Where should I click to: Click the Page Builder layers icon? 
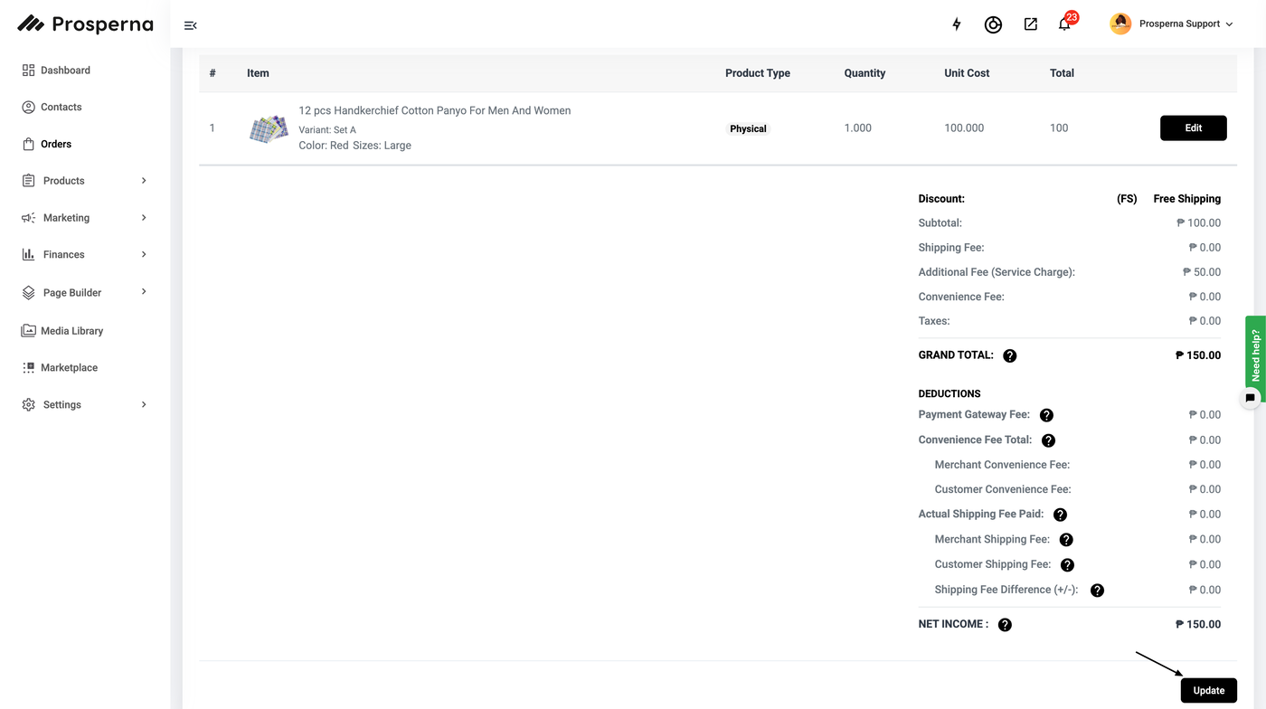(x=28, y=293)
